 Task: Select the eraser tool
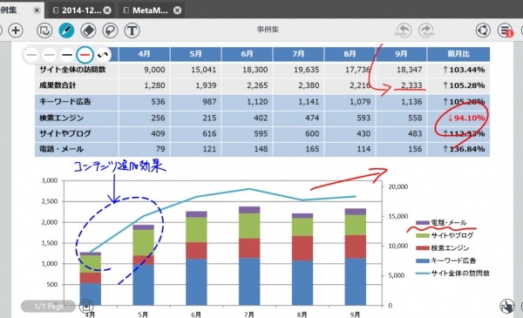tap(88, 30)
